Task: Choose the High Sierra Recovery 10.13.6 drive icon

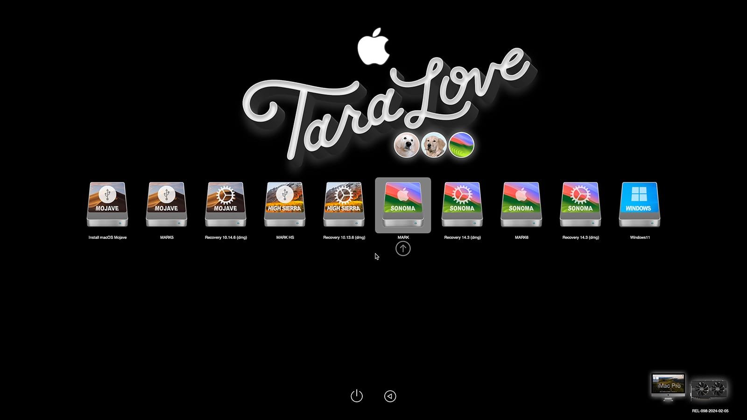Action: 344,204
